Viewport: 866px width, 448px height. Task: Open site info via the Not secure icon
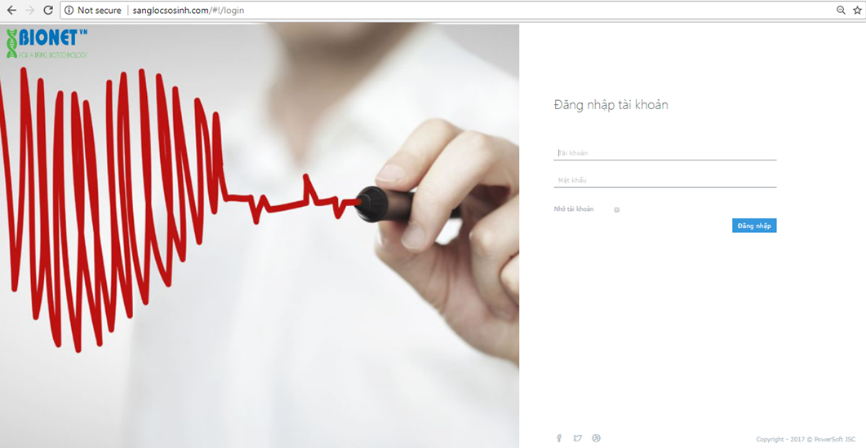point(69,10)
